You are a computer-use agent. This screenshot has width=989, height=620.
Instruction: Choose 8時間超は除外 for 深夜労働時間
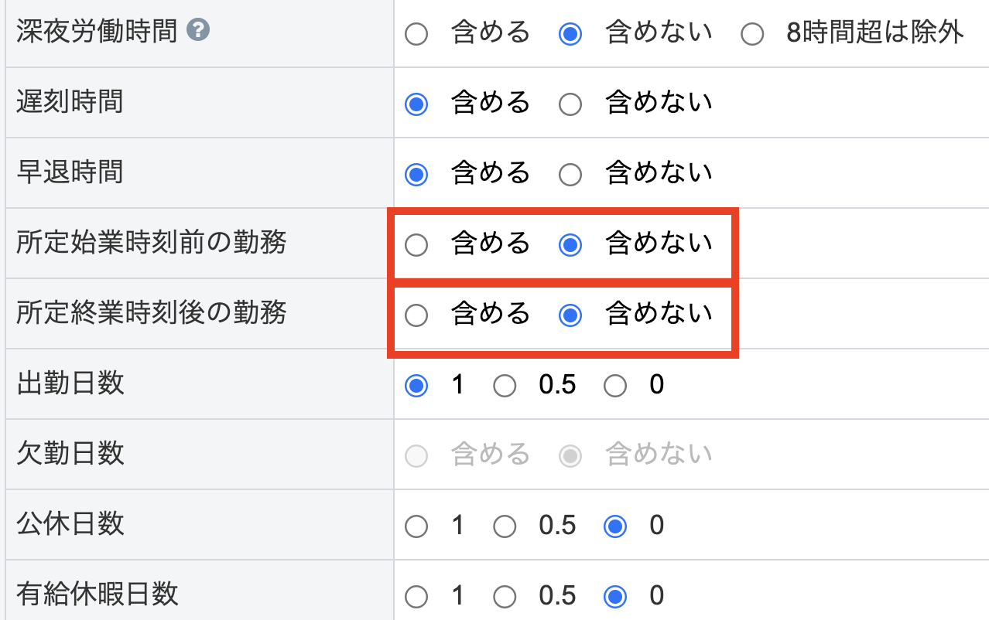point(751,35)
